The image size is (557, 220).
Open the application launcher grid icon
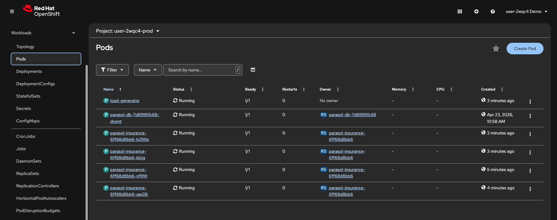(460, 12)
